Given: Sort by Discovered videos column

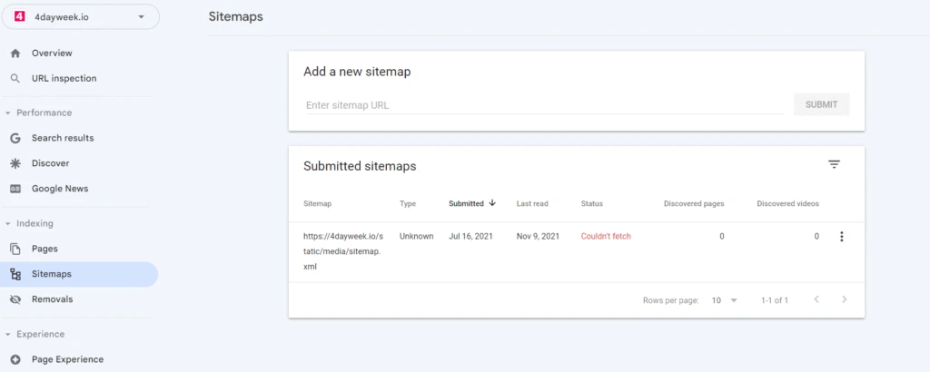Looking at the screenshot, I should click(x=787, y=204).
